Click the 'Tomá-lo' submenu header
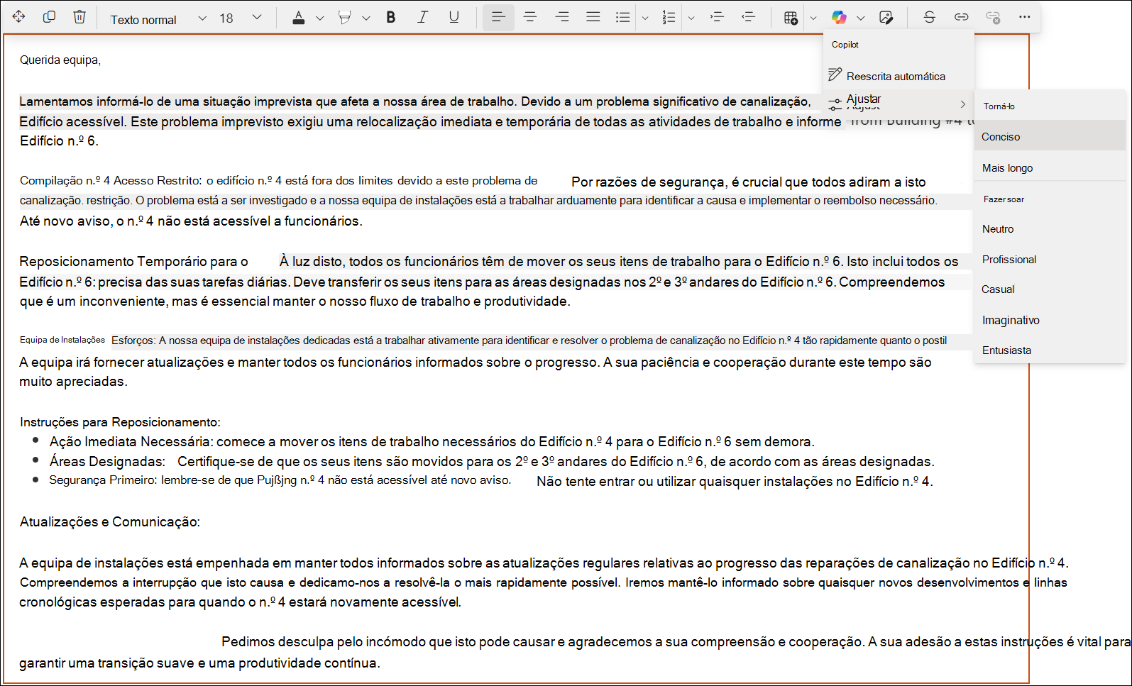Viewport: 1132px width, 686px height. pyautogui.click(x=999, y=106)
